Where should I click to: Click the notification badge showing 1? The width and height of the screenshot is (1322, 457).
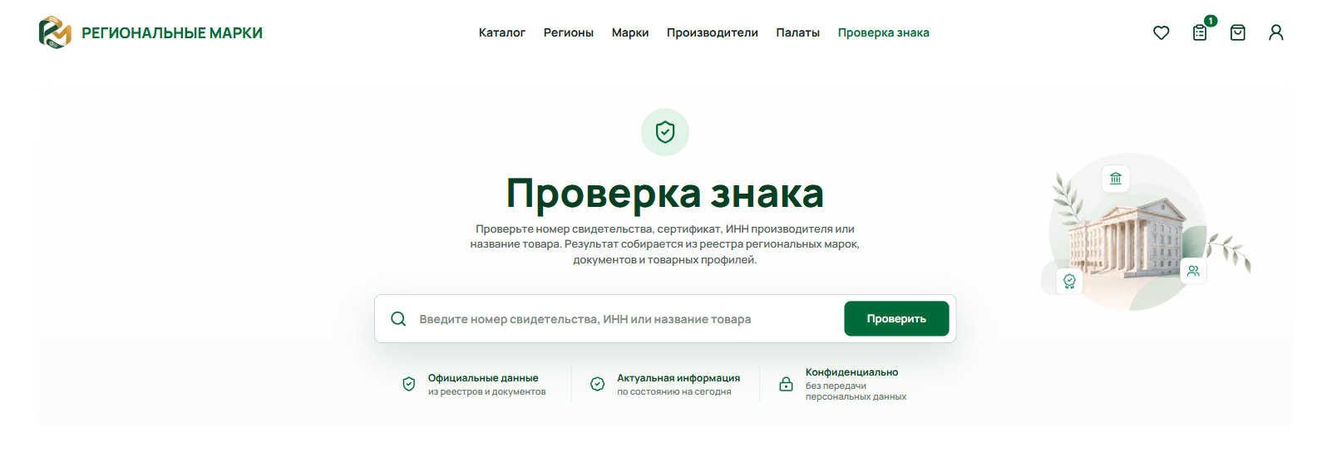1211,21
